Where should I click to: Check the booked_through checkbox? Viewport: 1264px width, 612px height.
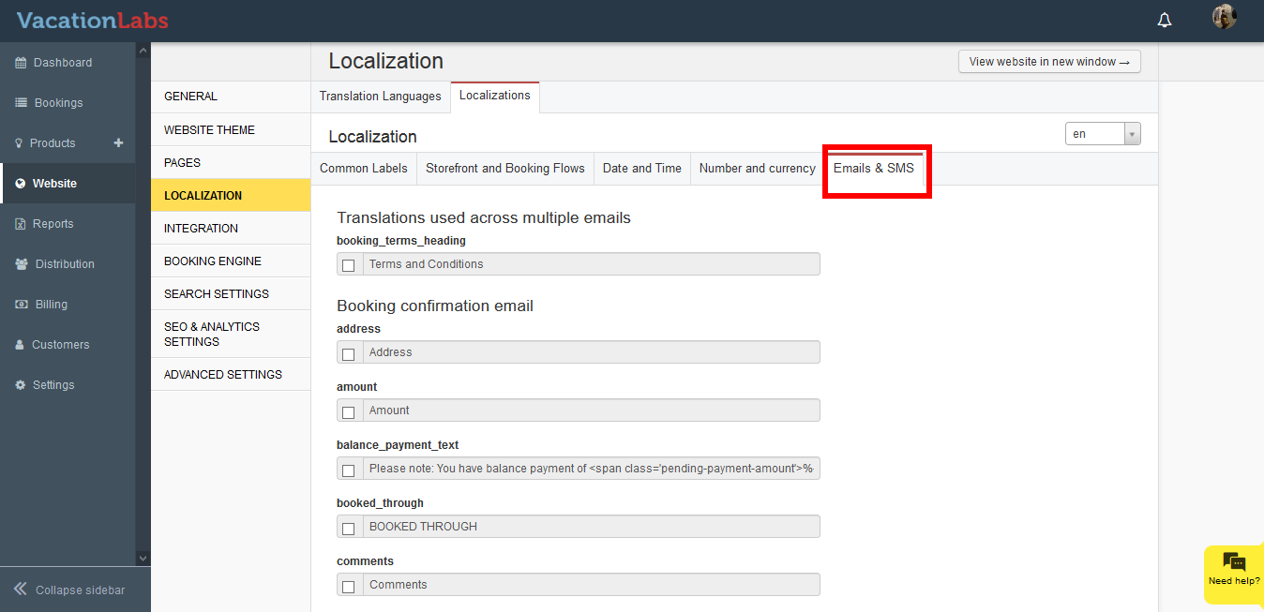tap(349, 528)
